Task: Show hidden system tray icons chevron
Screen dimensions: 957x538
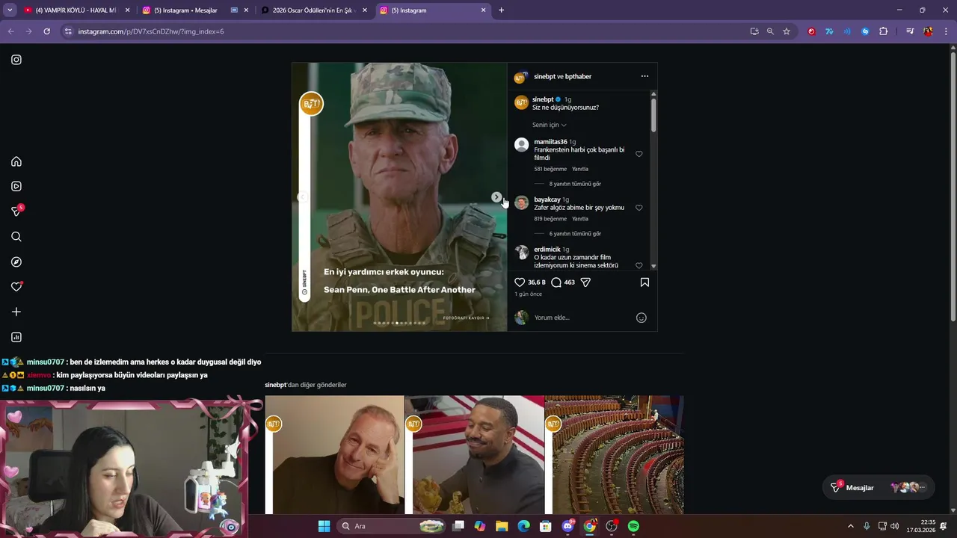Action: point(850,526)
